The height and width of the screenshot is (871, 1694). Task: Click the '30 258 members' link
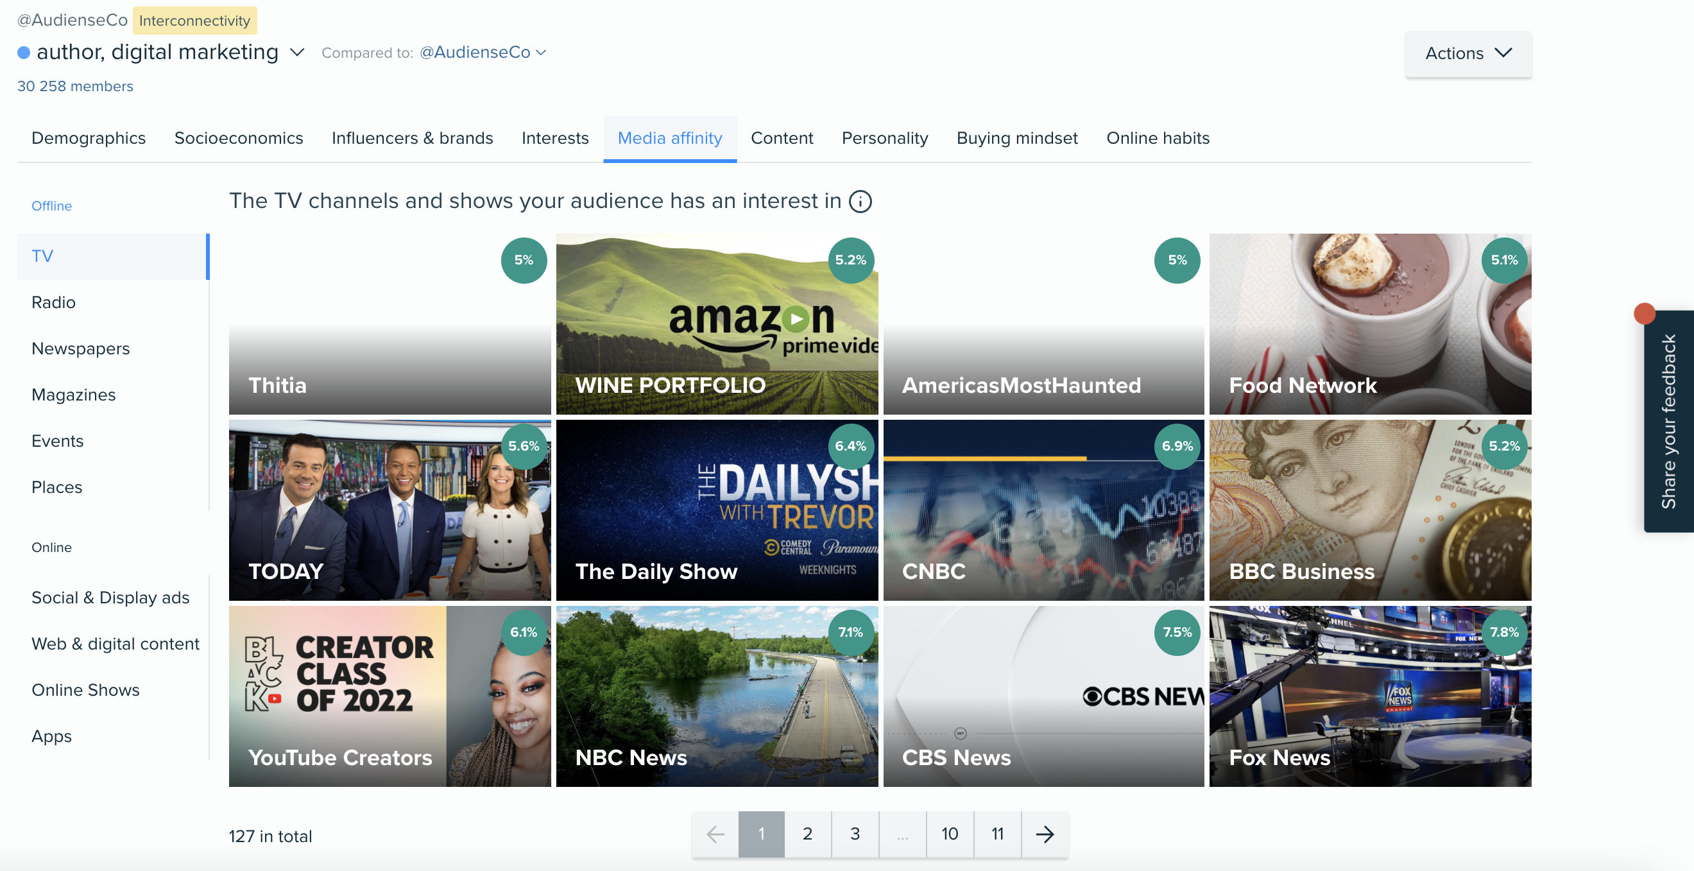click(75, 86)
